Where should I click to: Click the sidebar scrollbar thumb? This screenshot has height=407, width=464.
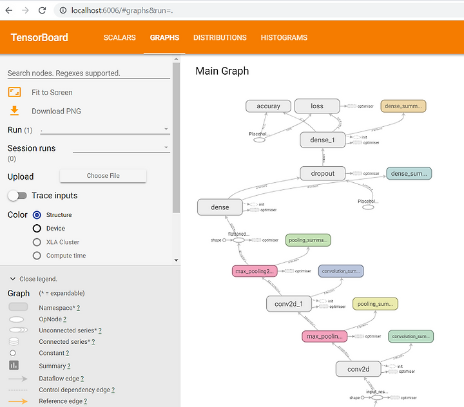[x=176, y=138]
